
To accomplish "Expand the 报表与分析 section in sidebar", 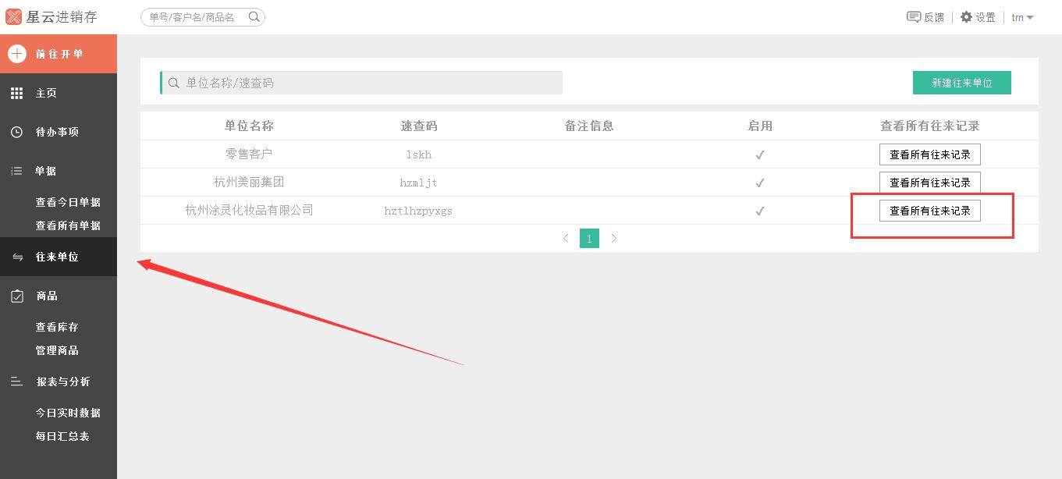I will pos(62,381).
